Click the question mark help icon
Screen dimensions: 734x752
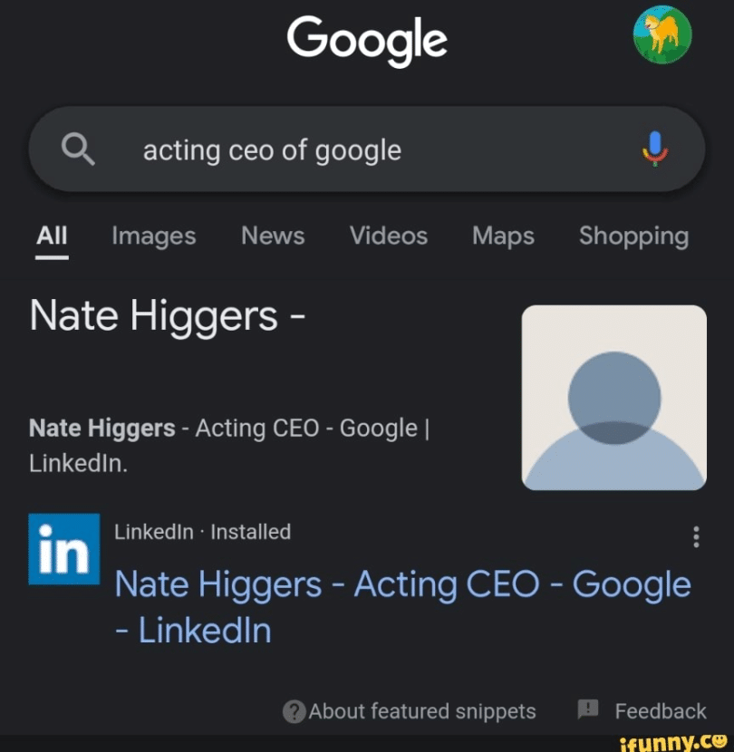coord(294,712)
